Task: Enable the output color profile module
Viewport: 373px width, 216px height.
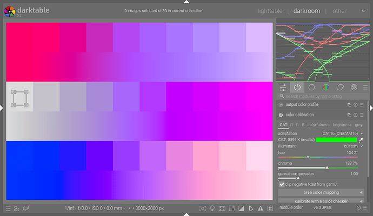Action: click(281, 105)
